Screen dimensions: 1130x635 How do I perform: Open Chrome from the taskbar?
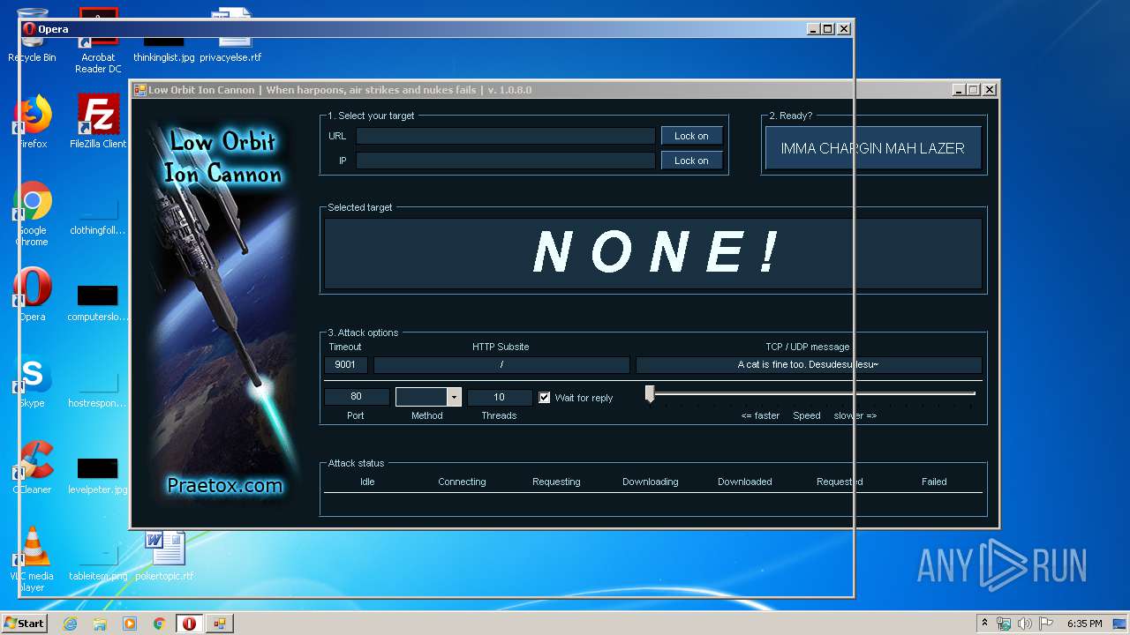coord(160,624)
